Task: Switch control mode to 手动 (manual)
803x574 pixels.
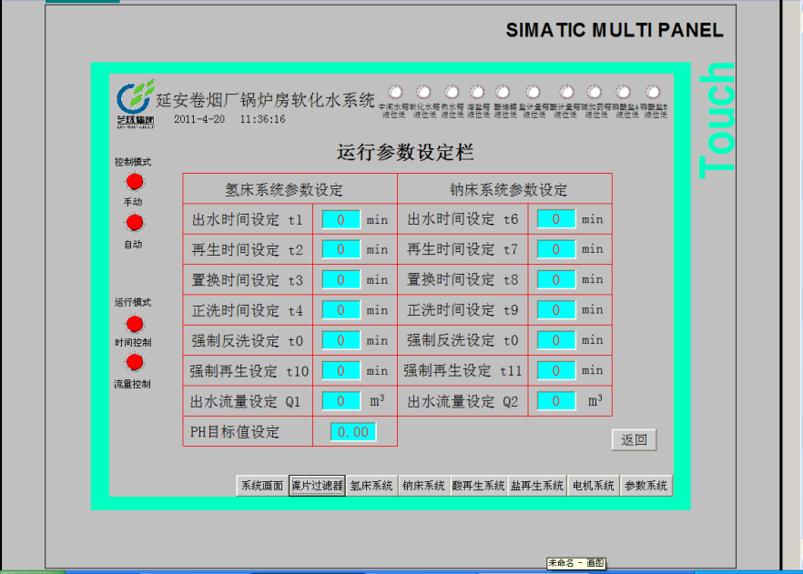Action: pos(135,182)
